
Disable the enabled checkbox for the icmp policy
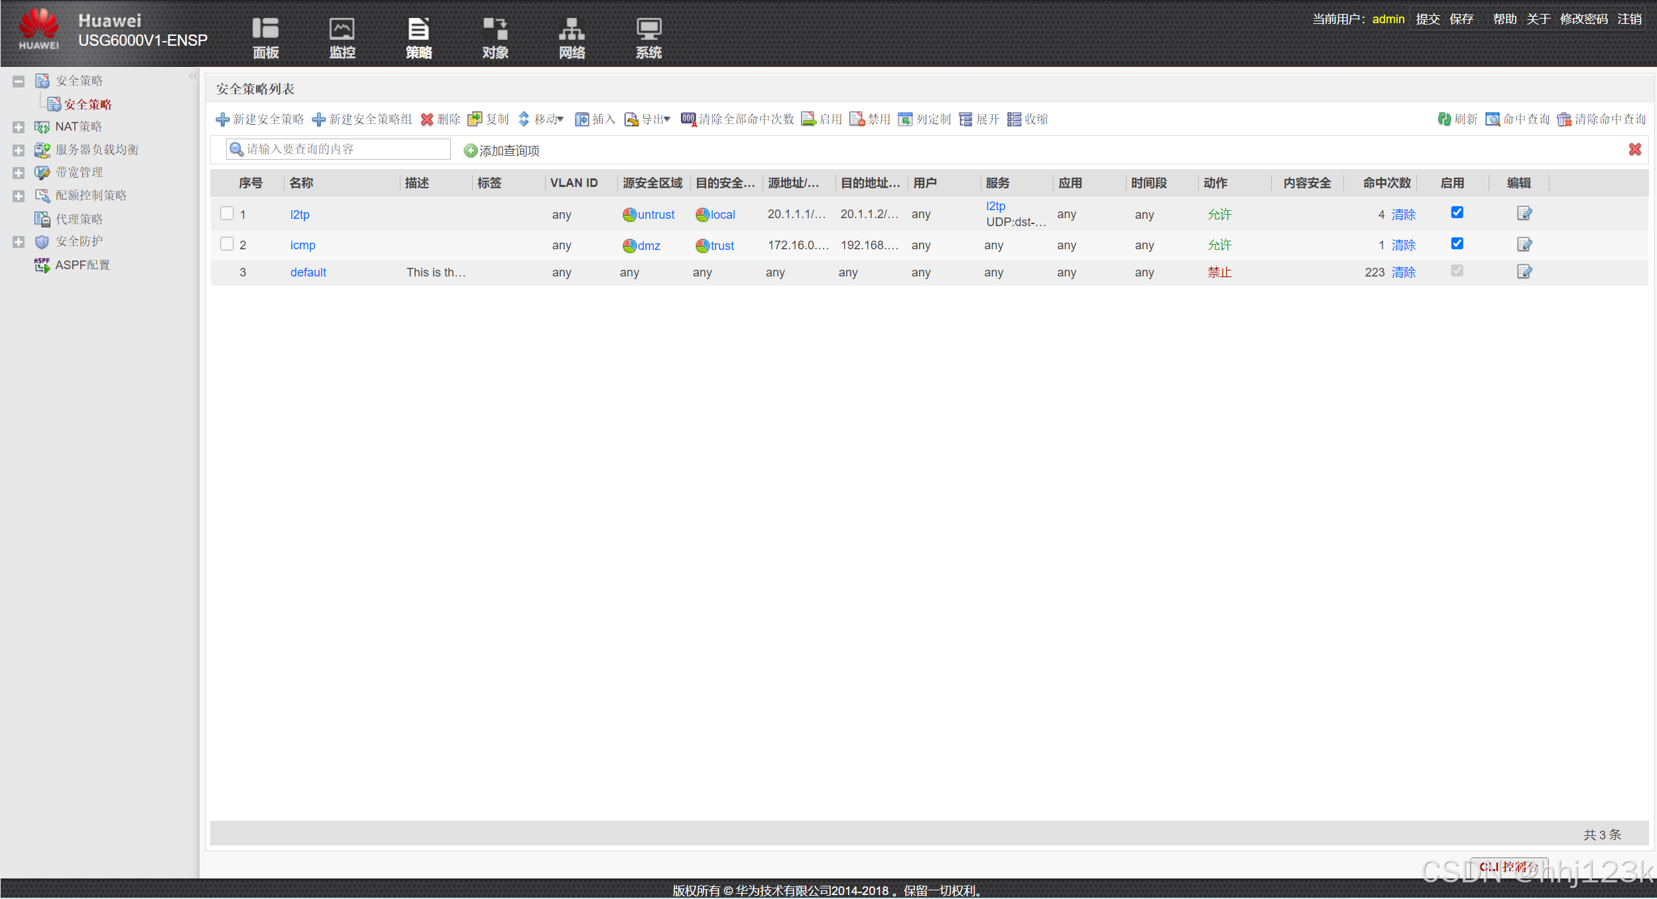pos(1457,243)
